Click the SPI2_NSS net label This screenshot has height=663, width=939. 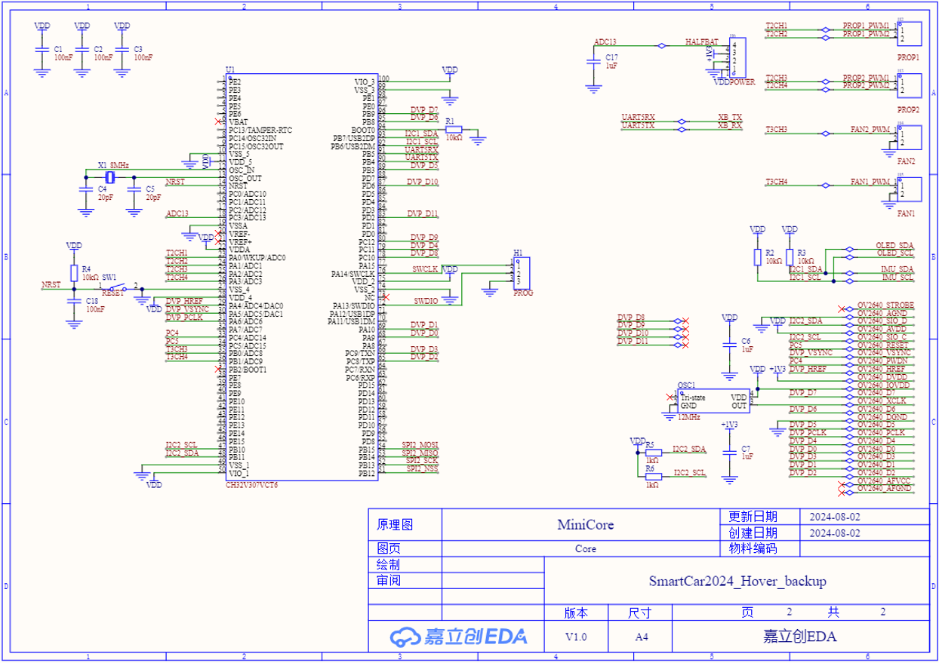423,468
